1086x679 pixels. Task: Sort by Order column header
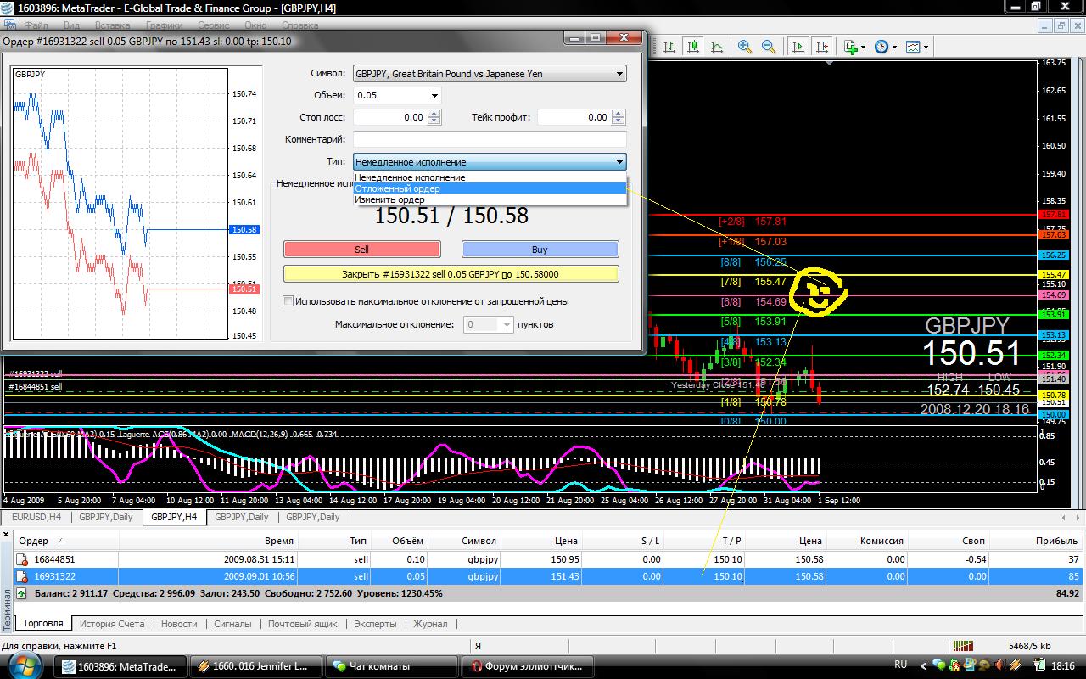coord(66,540)
